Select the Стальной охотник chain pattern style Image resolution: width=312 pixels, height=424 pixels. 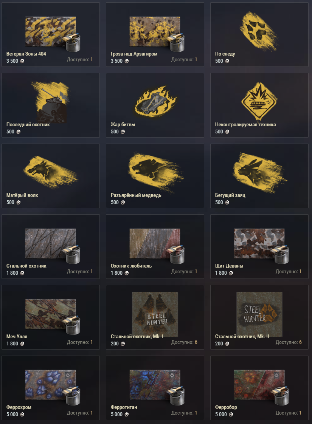[x=51, y=247]
